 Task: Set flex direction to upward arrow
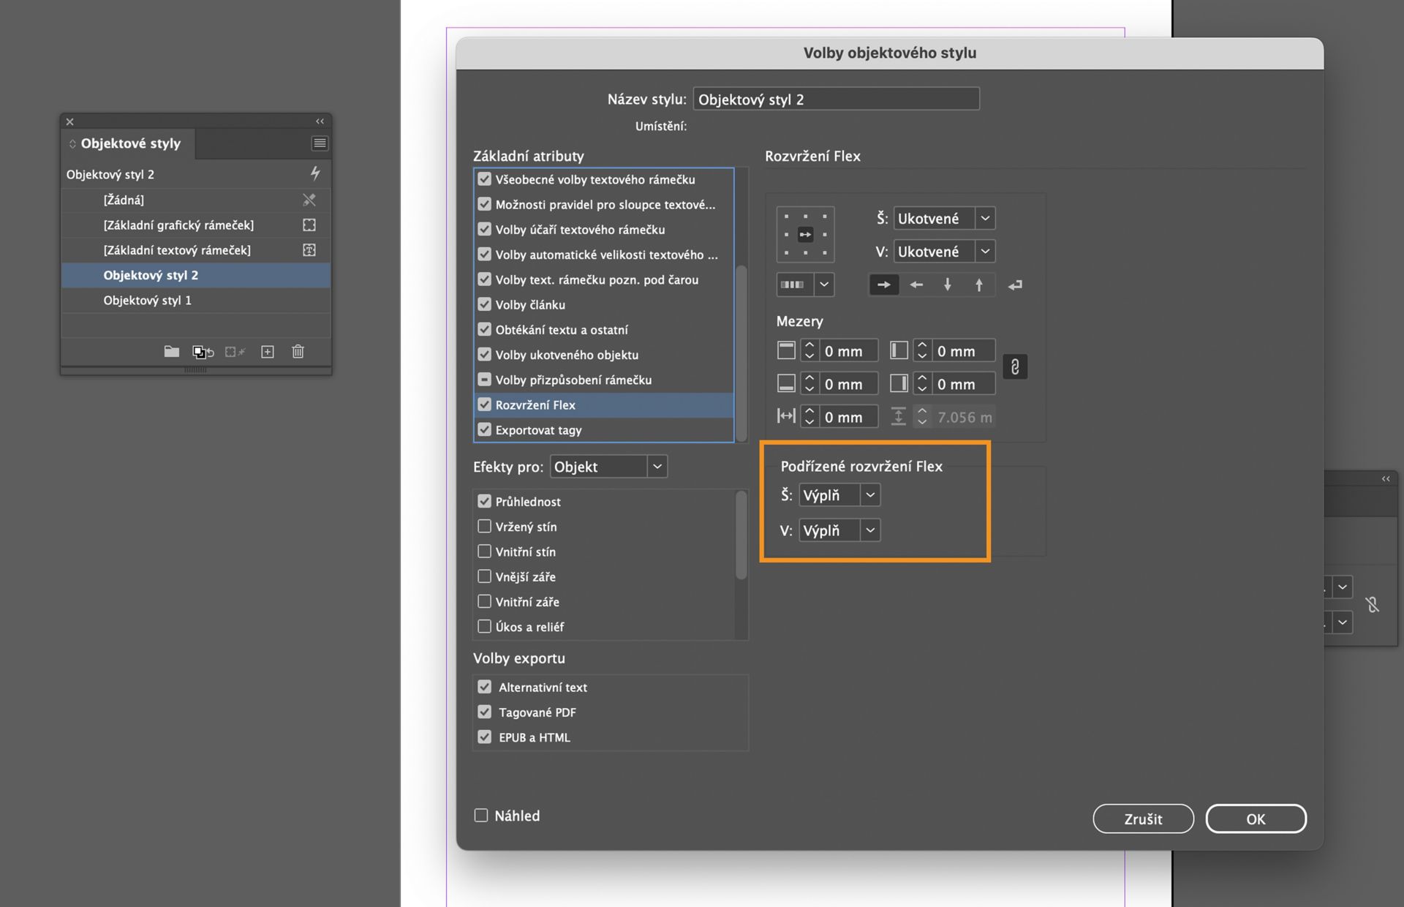(x=979, y=285)
